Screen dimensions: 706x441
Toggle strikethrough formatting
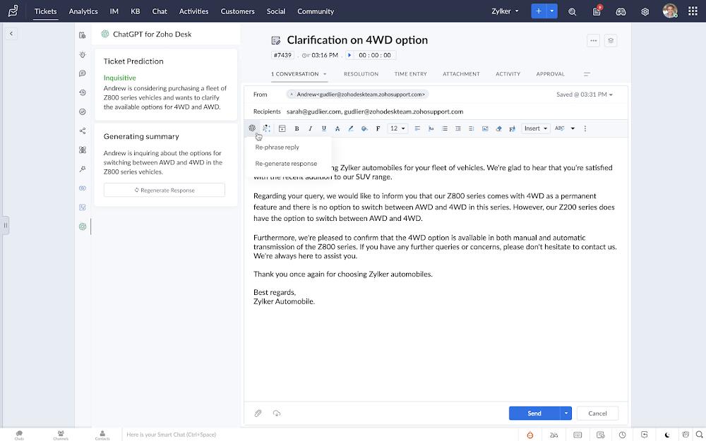(x=337, y=128)
